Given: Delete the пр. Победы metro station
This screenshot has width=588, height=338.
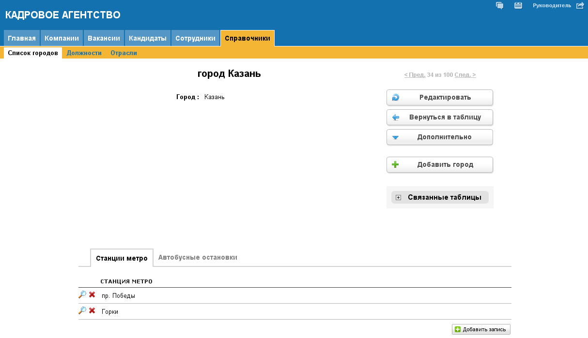Looking at the screenshot, I should 92,294.
